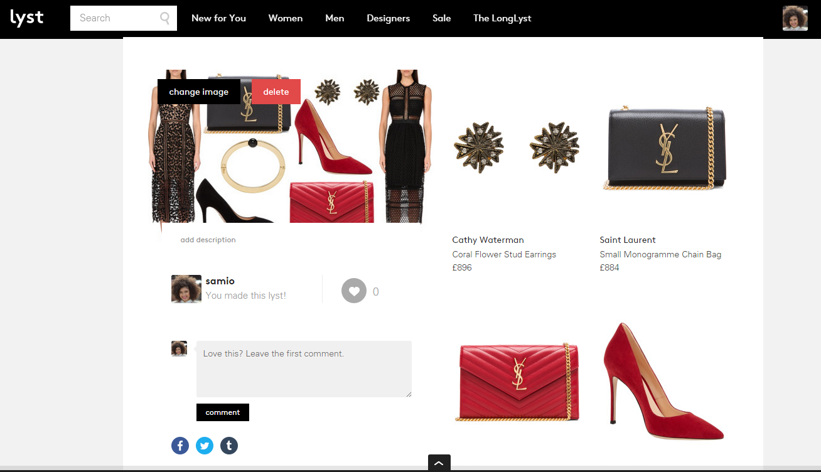Open the Men menu
Image resolution: width=821 pixels, height=472 pixels.
point(335,18)
